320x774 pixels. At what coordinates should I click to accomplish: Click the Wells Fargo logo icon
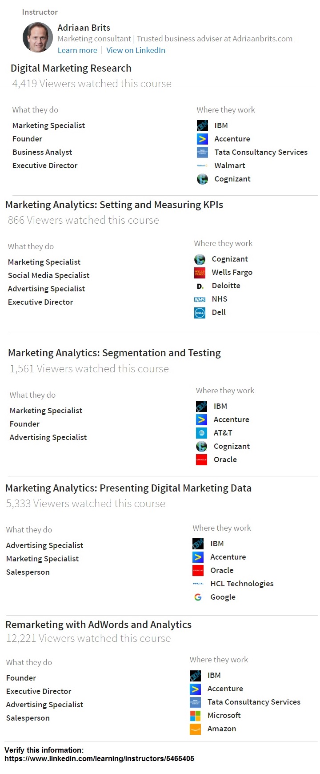pyautogui.click(x=200, y=272)
